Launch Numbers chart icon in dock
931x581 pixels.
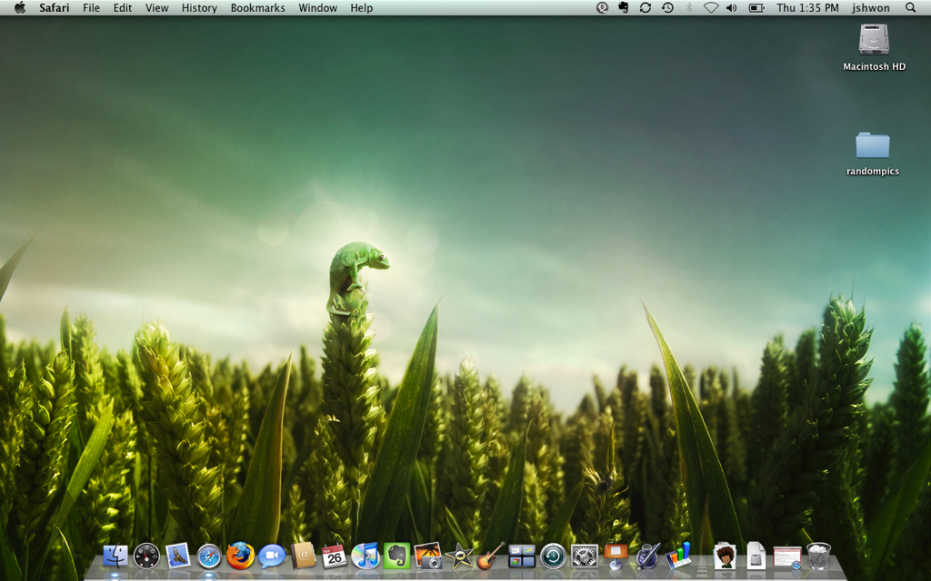pos(678,556)
